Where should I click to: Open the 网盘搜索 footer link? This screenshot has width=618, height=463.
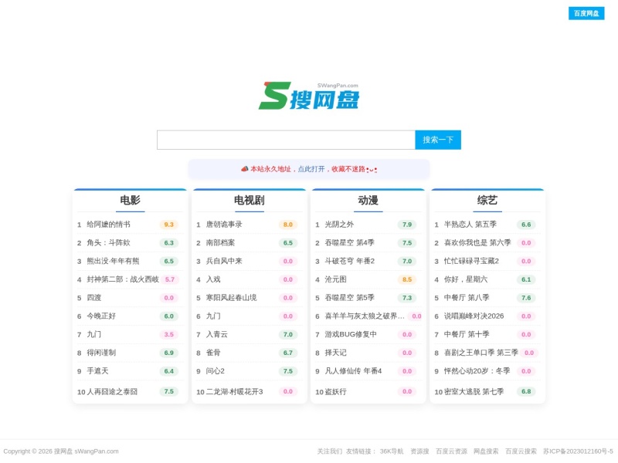pyautogui.click(x=486, y=451)
